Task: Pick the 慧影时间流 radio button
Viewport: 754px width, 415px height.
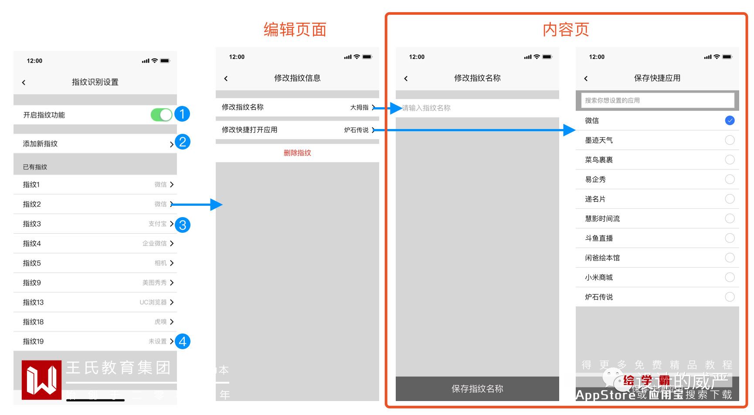Action: (x=730, y=218)
